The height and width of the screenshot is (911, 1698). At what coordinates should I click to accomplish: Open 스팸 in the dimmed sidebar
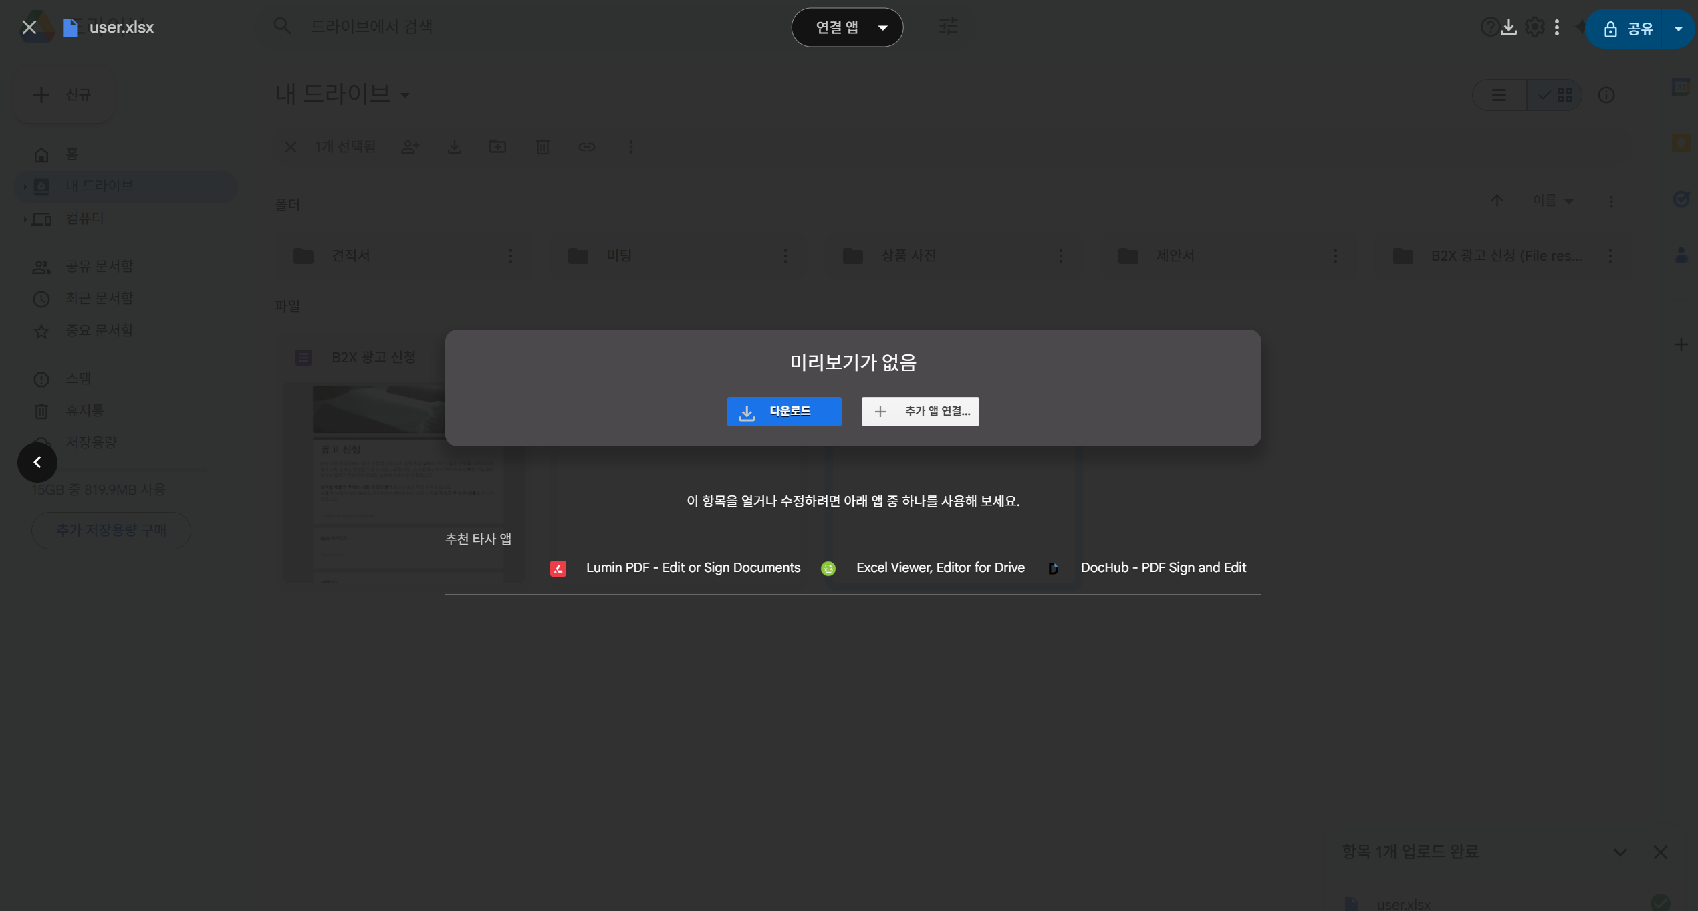pos(126,379)
